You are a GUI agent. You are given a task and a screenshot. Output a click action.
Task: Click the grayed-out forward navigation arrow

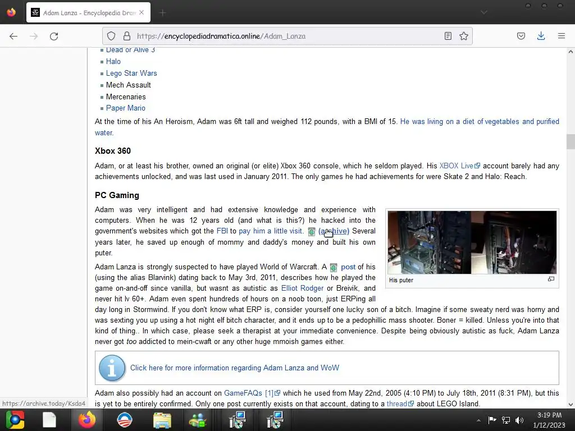34,36
